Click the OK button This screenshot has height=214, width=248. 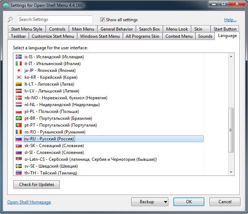189,202
